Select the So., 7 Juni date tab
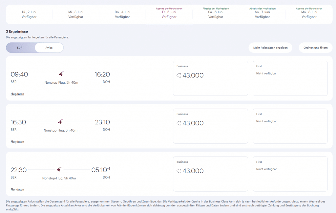Screen dimensions: 336x213 point(262,14)
